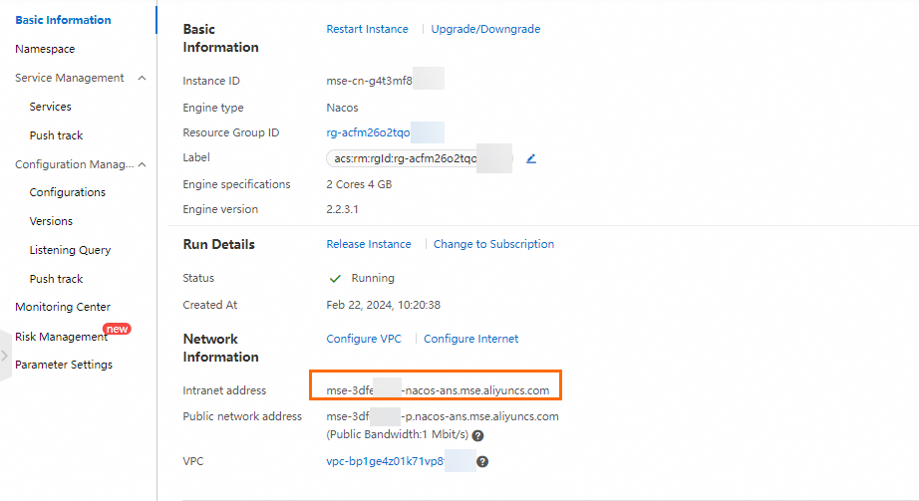Screen dimensions: 919x501
Task: Click the help icon next to Public Bandwidth
Action: pyautogui.click(x=477, y=435)
